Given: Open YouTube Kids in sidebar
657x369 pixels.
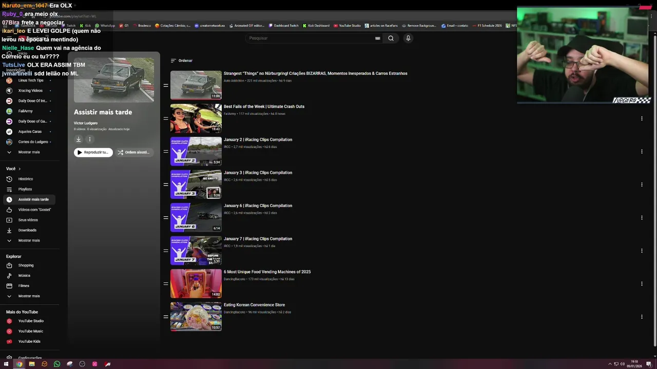Looking at the screenshot, I should (x=30, y=341).
